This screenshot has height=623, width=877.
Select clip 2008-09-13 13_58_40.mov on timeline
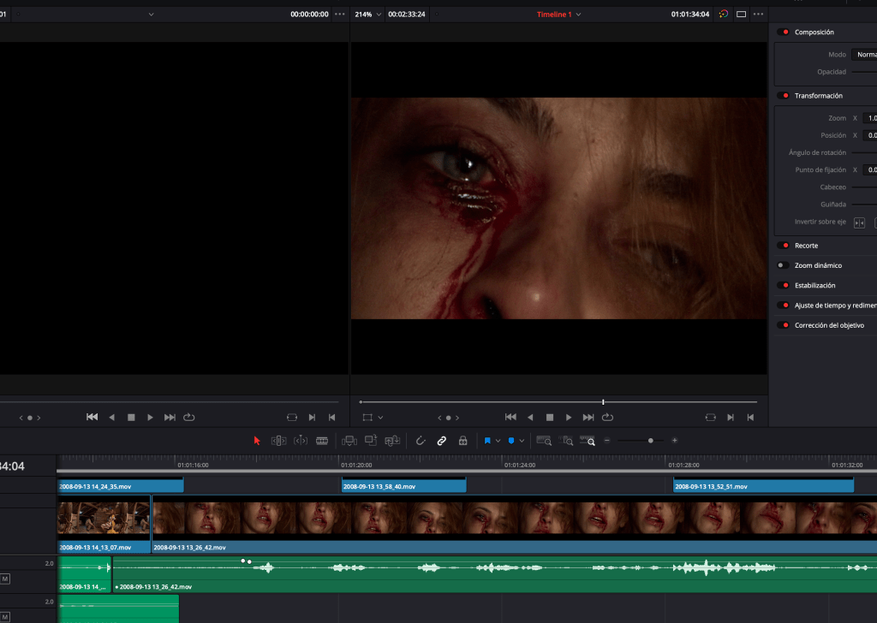point(403,486)
